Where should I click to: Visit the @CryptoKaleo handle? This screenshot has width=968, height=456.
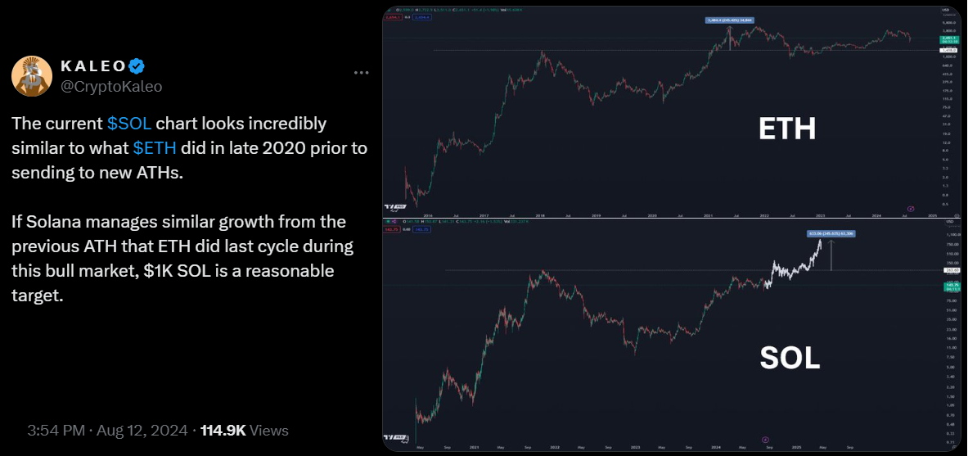111,87
